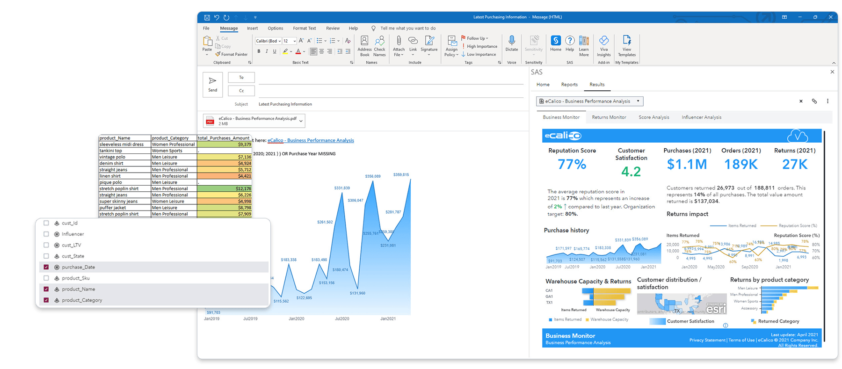Copy link icon in SAS pane
The width and height of the screenshot is (842, 369).
[x=814, y=101]
